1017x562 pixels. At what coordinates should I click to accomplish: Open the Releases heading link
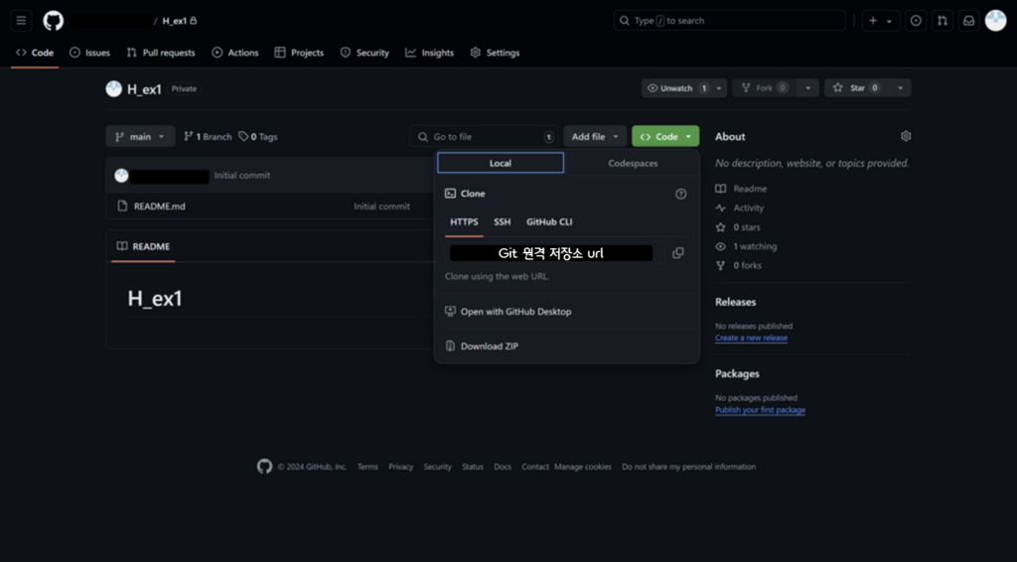tap(736, 302)
